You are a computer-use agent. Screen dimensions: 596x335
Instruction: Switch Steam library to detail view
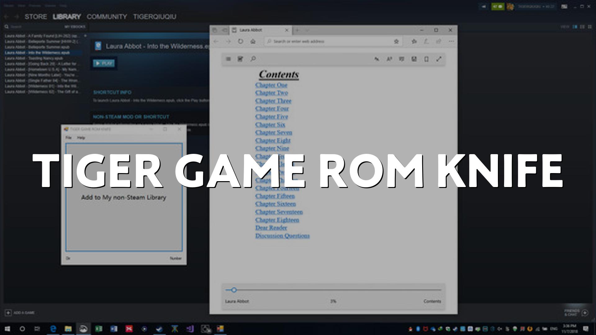coord(575,27)
